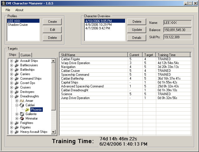This screenshot has height=152, width=199.
Task: Select the LEE XXX profile
Action: click(23, 21)
